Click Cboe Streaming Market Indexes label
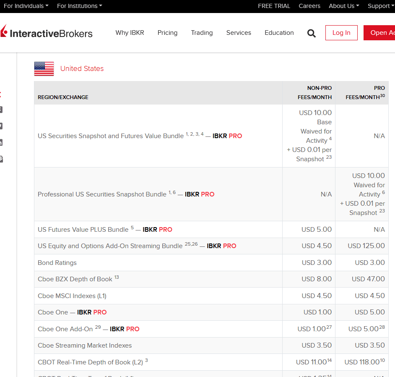 [85, 346]
